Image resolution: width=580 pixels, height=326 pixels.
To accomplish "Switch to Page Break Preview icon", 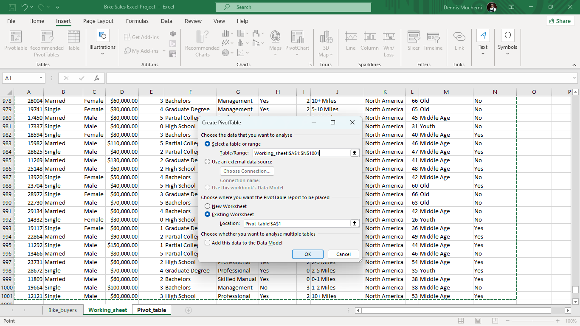I will click(x=496, y=321).
